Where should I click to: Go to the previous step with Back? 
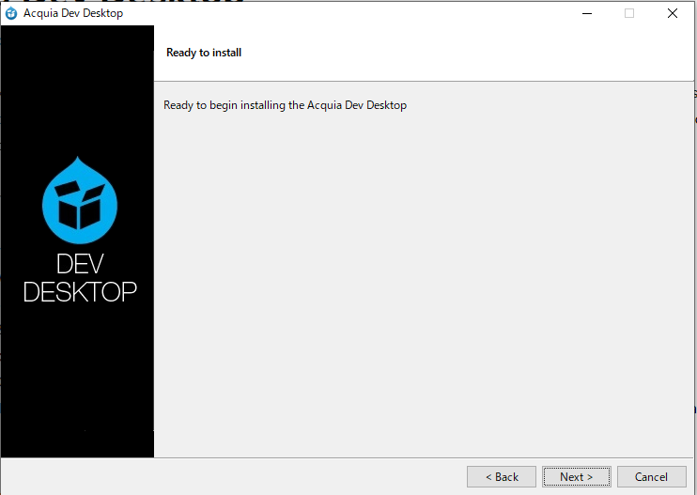click(x=502, y=477)
